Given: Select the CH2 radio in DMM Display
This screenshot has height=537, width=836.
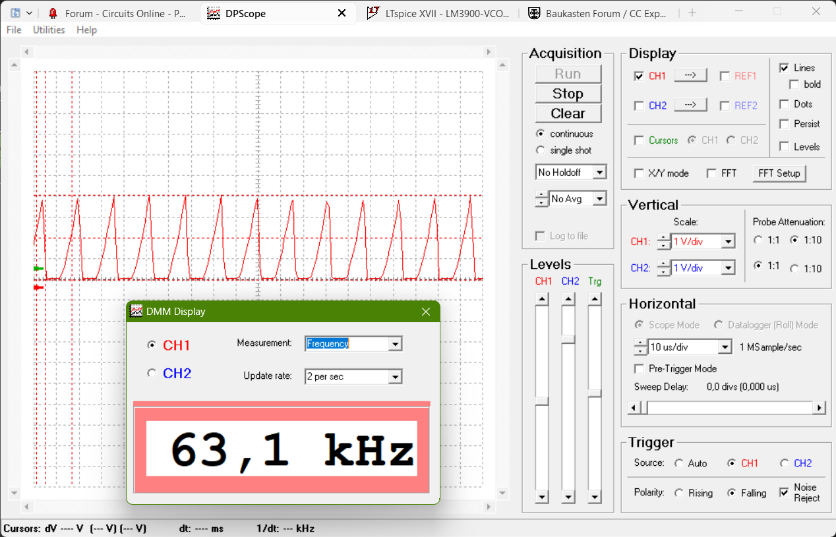Looking at the screenshot, I should coord(152,373).
